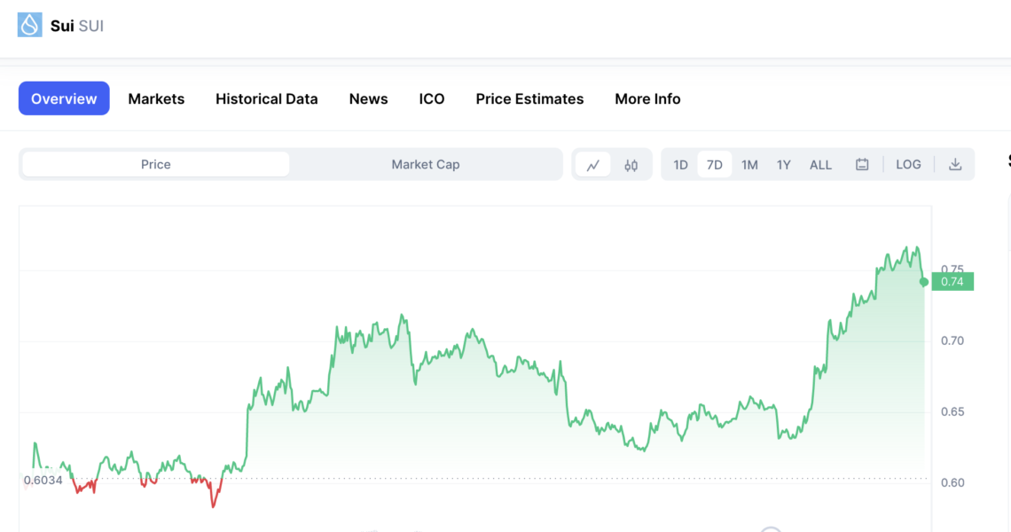Set chart range to 1Y
1011x532 pixels.
pos(783,165)
